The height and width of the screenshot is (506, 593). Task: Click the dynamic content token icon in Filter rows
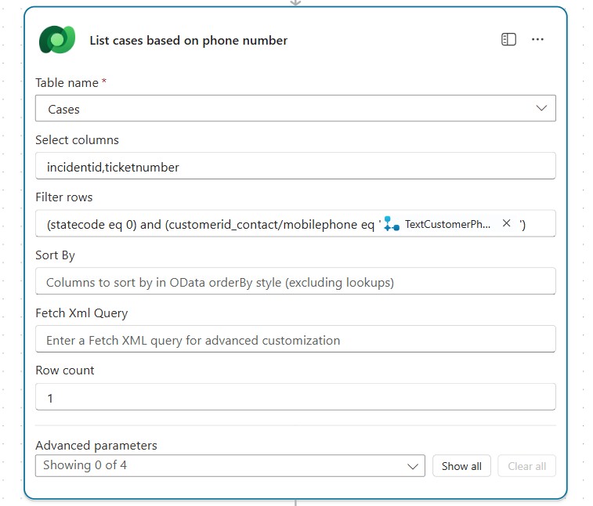(392, 224)
